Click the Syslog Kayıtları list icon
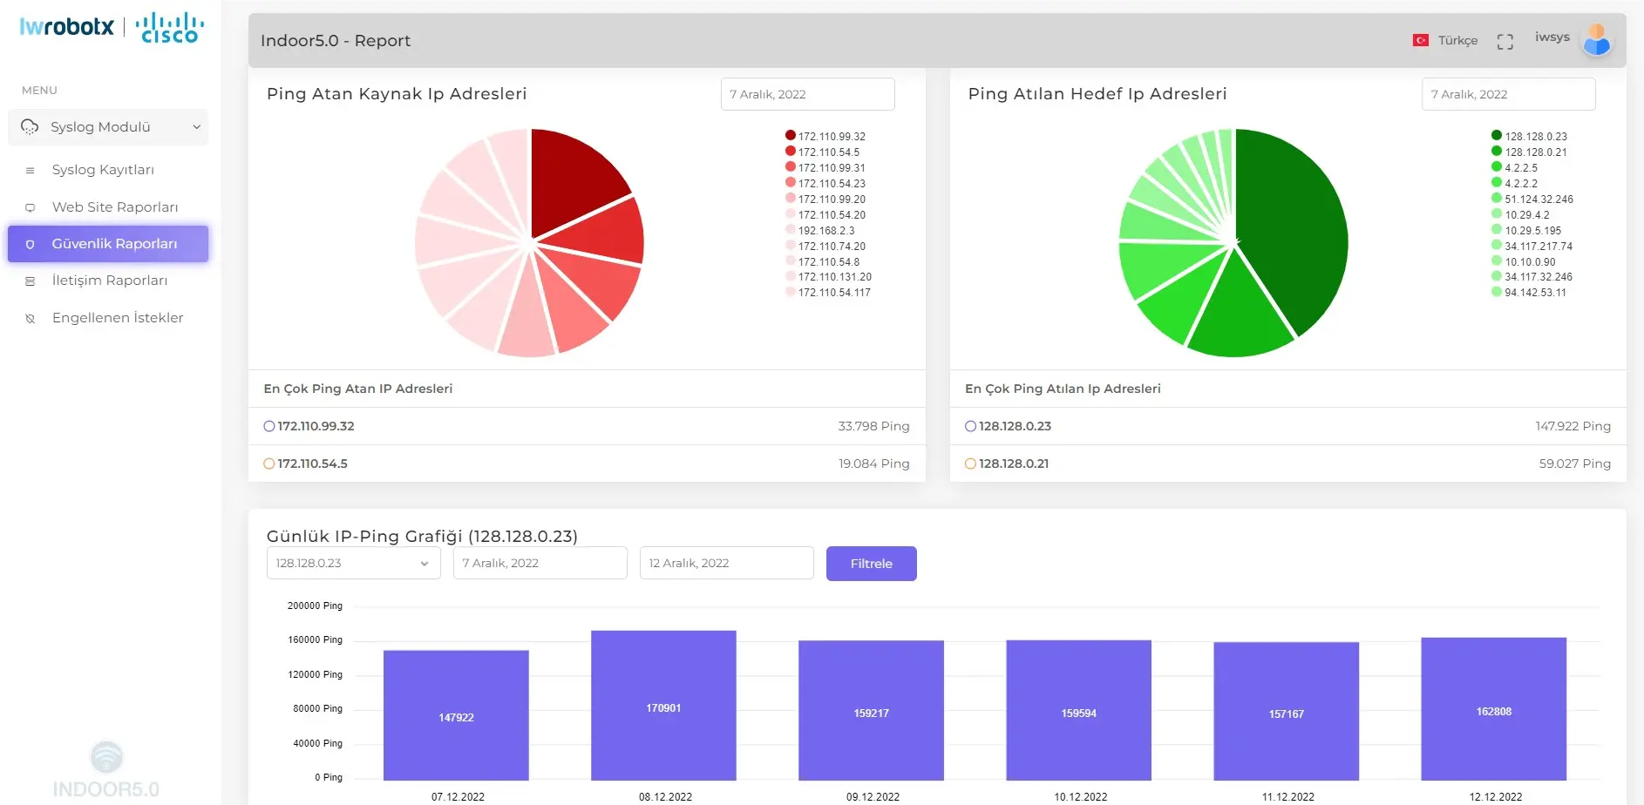 point(31,171)
